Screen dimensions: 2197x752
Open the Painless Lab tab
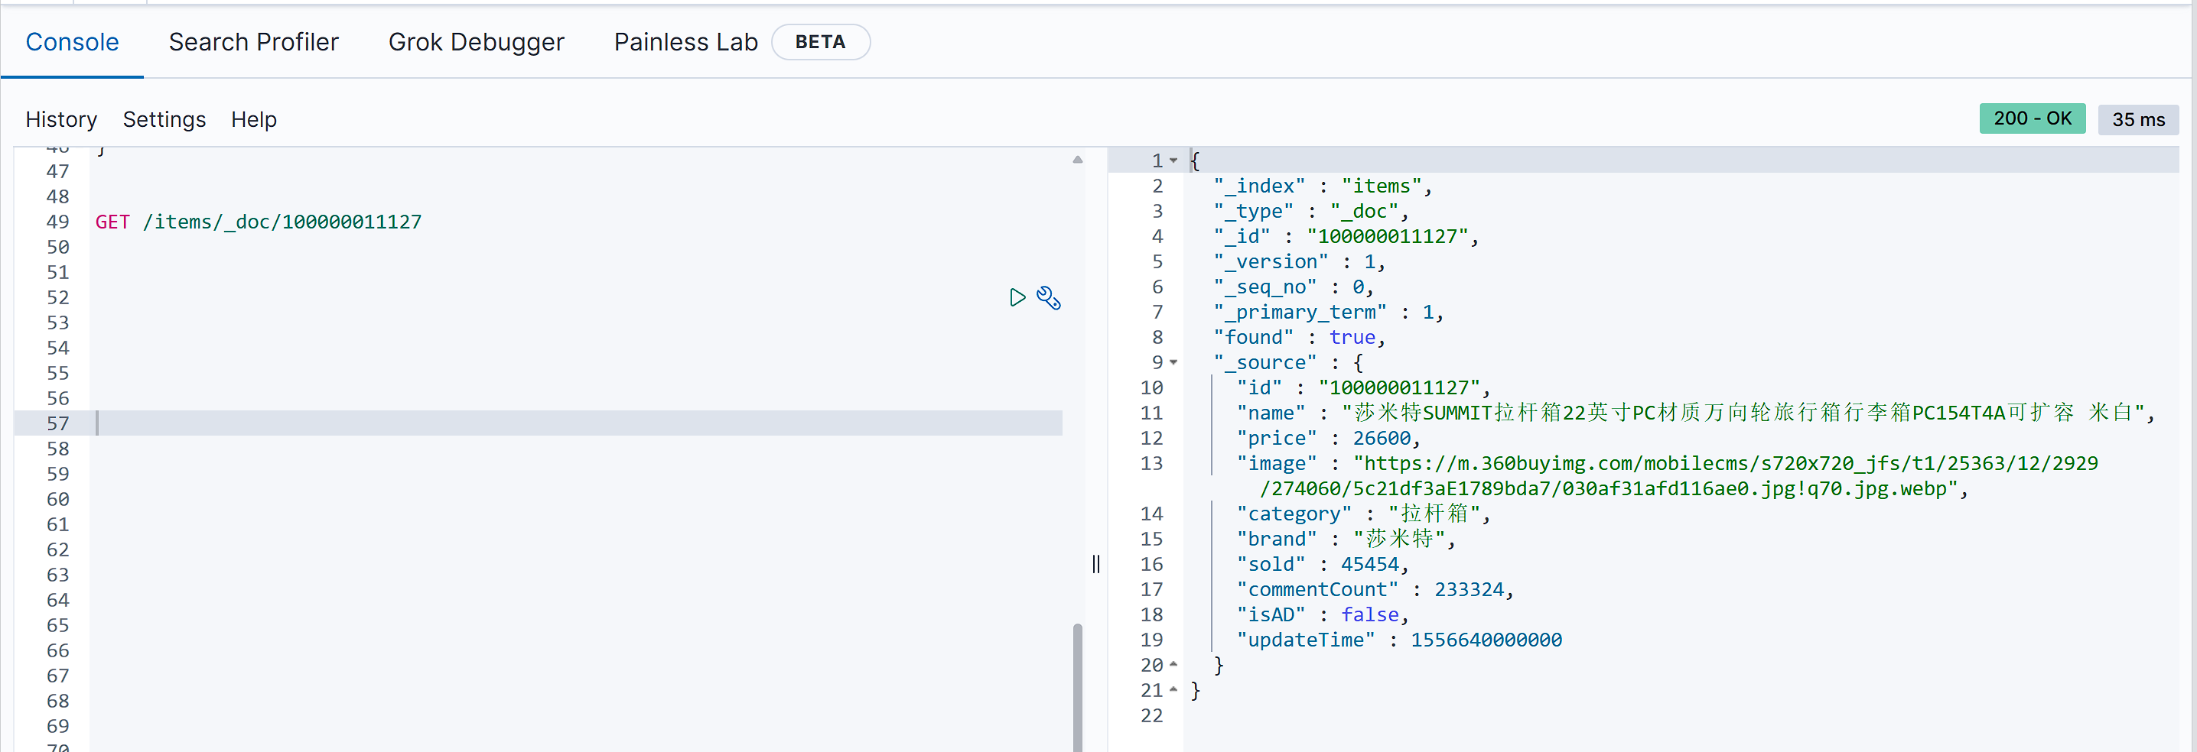tap(685, 42)
